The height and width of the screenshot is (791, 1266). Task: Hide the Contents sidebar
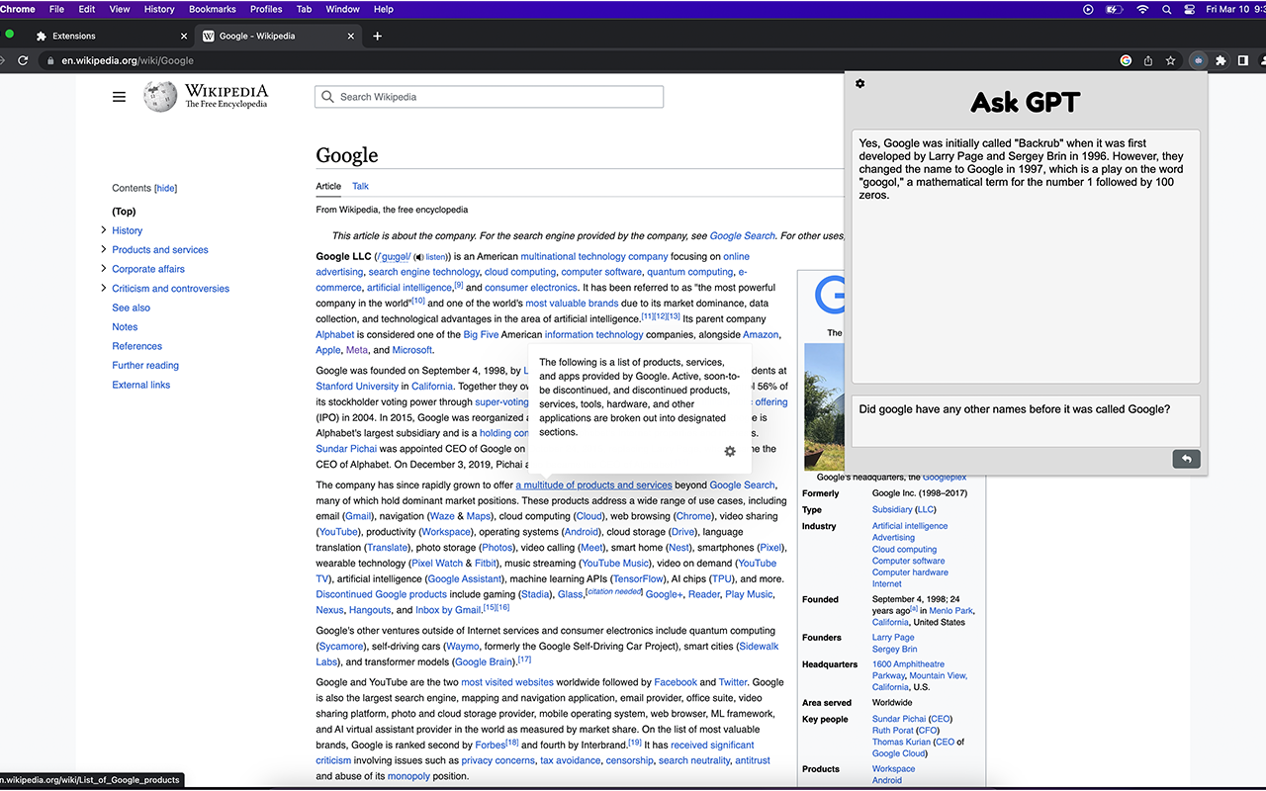click(166, 188)
